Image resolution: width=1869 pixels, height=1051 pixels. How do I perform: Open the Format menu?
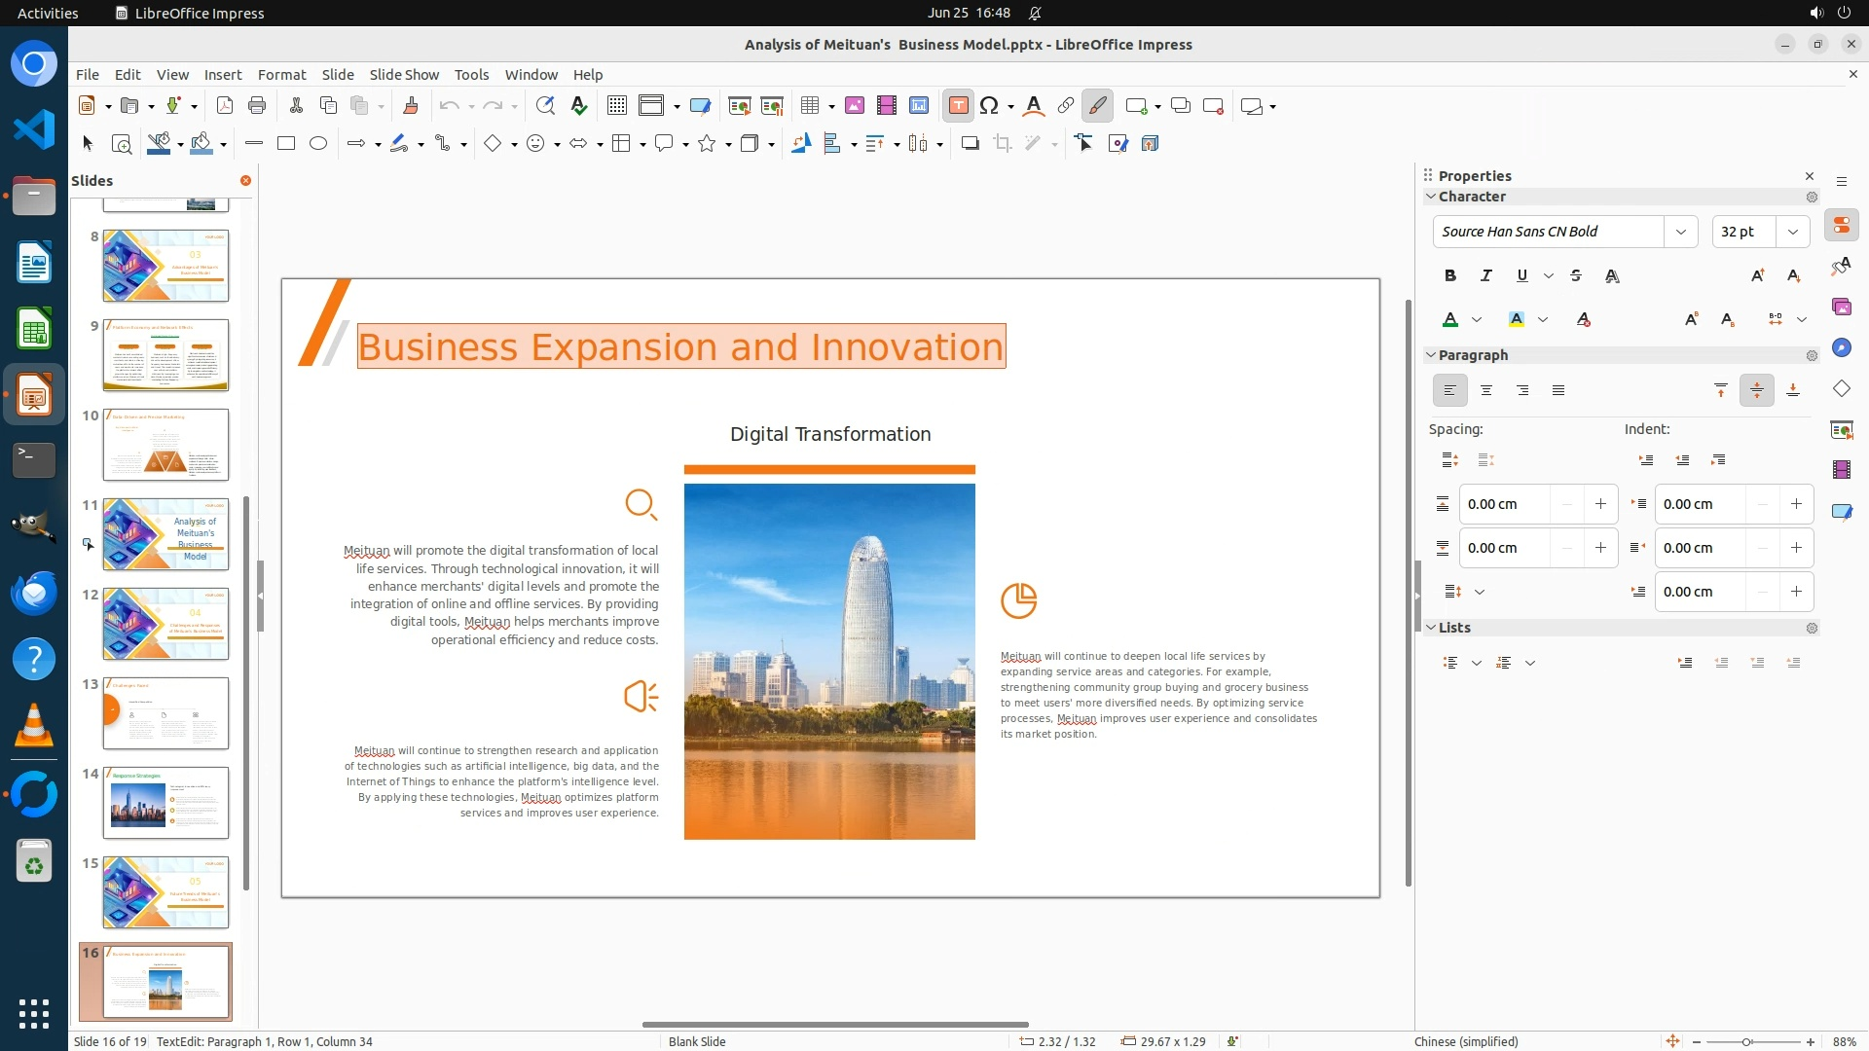[281, 75]
